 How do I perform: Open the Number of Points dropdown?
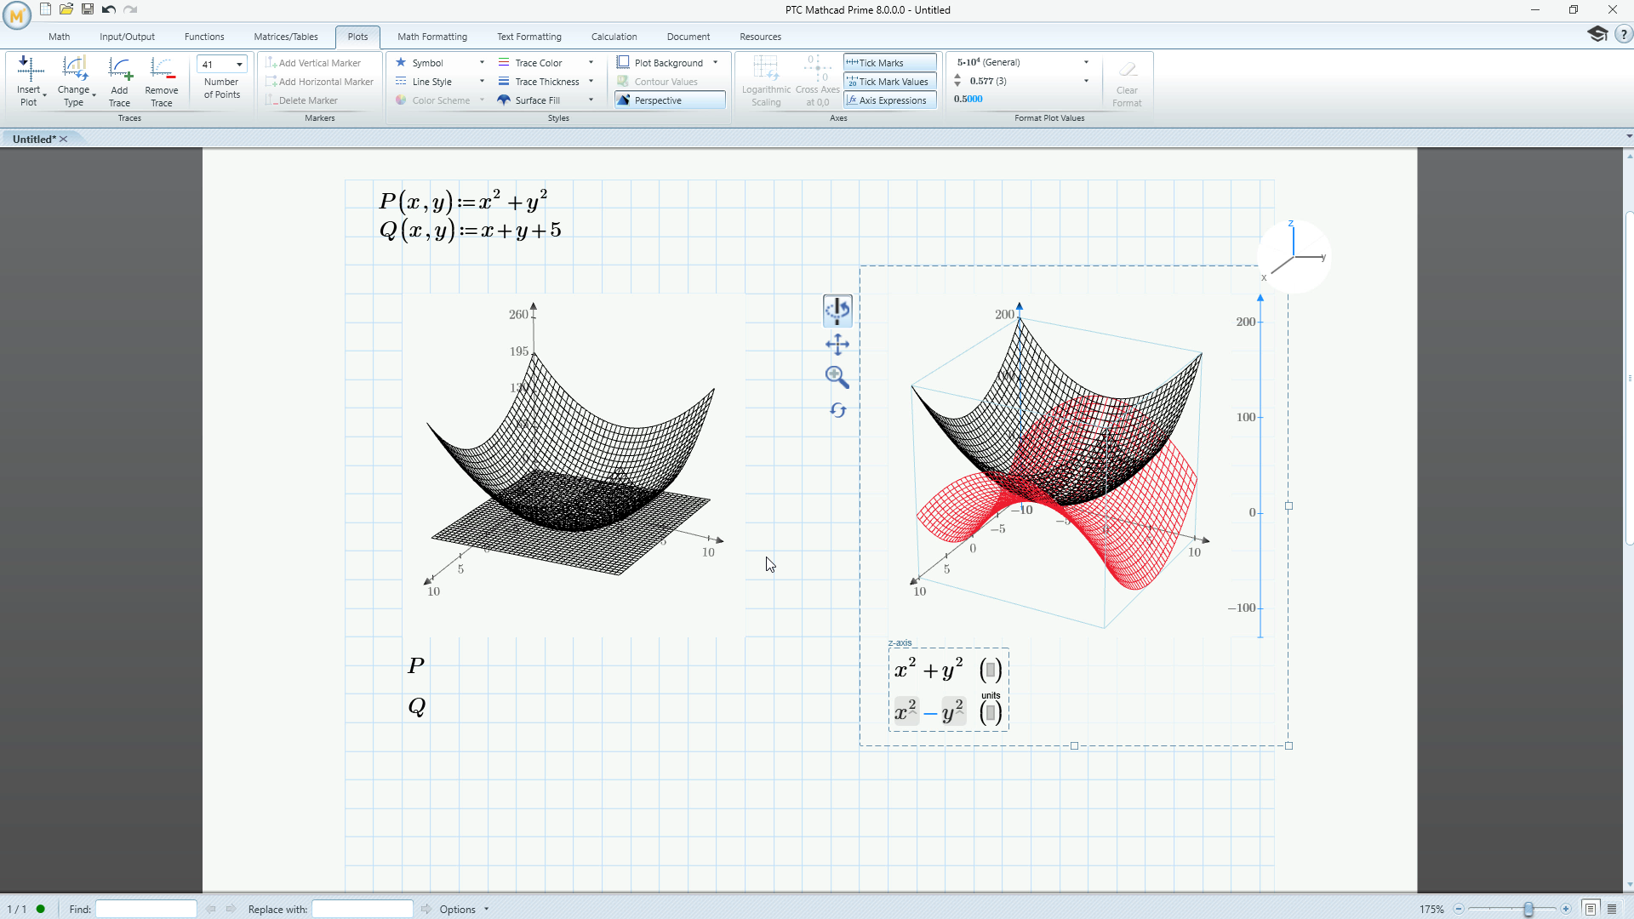coord(239,65)
